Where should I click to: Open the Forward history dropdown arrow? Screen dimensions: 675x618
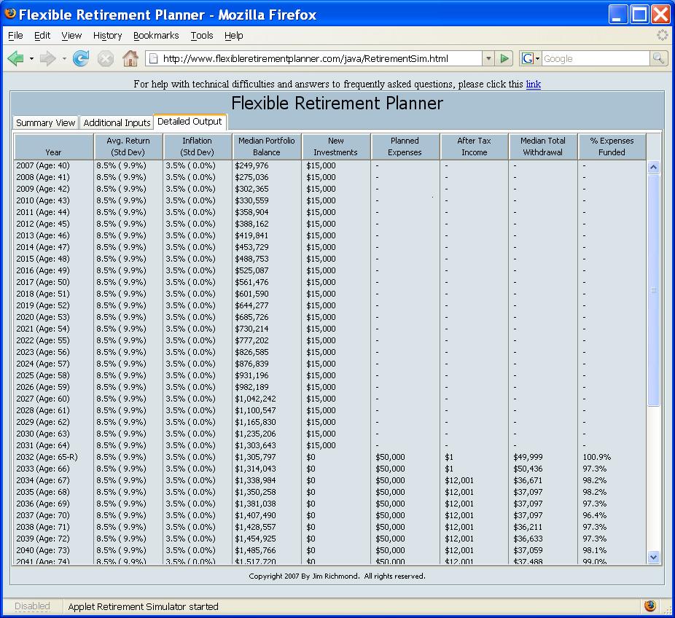pos(63,58)
